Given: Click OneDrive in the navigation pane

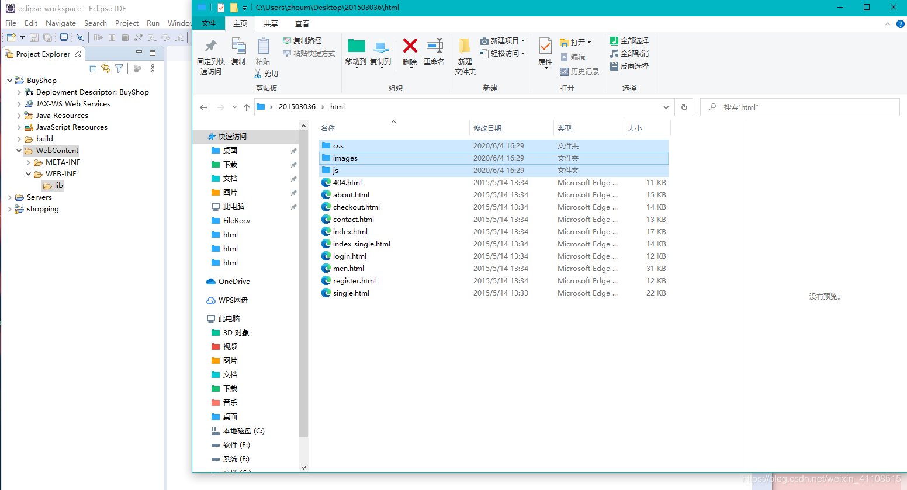Looking at the screenshot, I should click(234, 282).
